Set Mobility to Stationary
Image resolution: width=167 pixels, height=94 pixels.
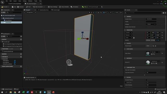coord(153,40)
